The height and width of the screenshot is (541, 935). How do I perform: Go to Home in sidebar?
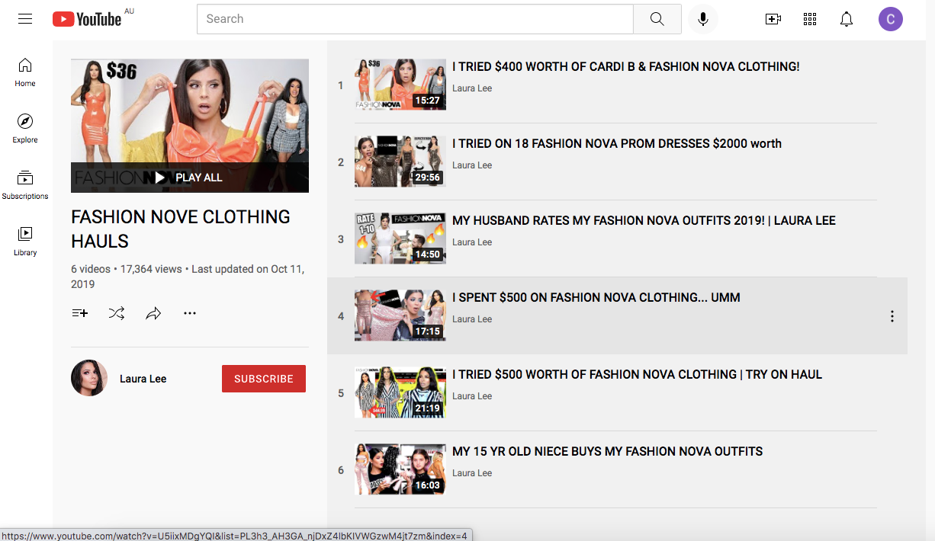point(25,72)
